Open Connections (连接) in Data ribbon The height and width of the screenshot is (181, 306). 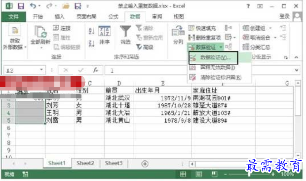coord(62,28)
